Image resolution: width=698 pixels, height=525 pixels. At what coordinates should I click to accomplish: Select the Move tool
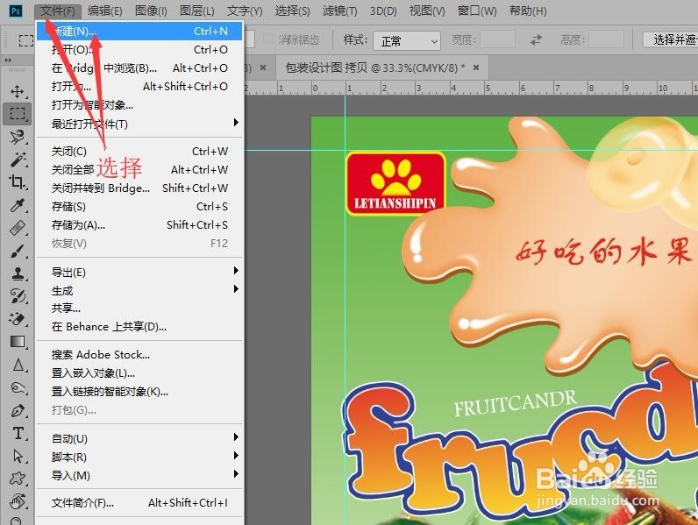[x=18, y=92]
